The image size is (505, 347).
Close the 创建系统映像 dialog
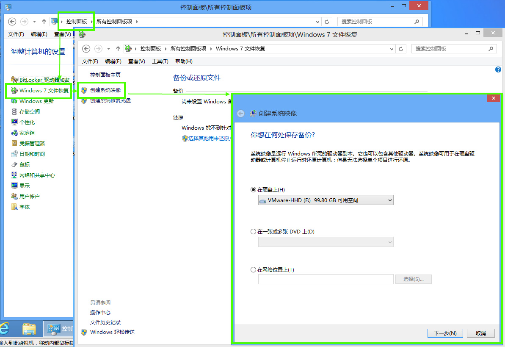(x=493, y=98)
